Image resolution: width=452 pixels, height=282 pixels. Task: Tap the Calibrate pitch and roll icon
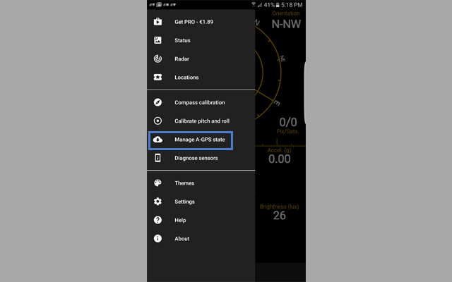click(x=157, y=121)
